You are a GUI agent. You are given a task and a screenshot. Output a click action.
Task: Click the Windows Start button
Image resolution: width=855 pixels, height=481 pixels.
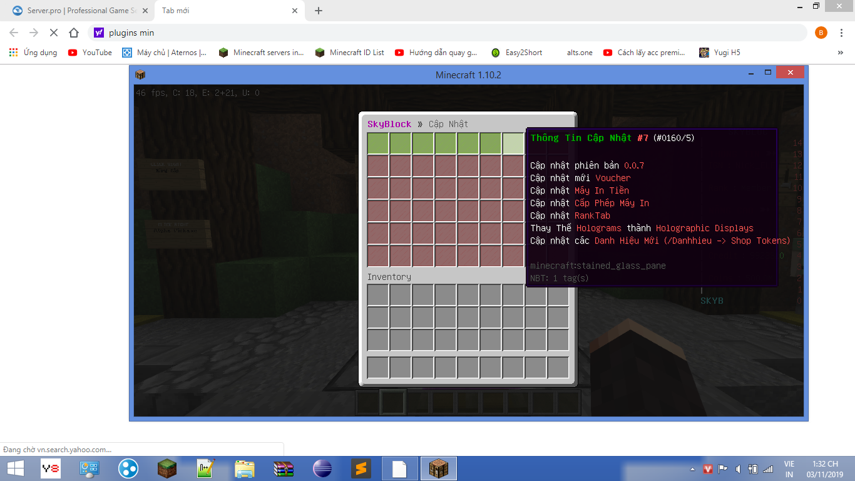coord(15,468)
